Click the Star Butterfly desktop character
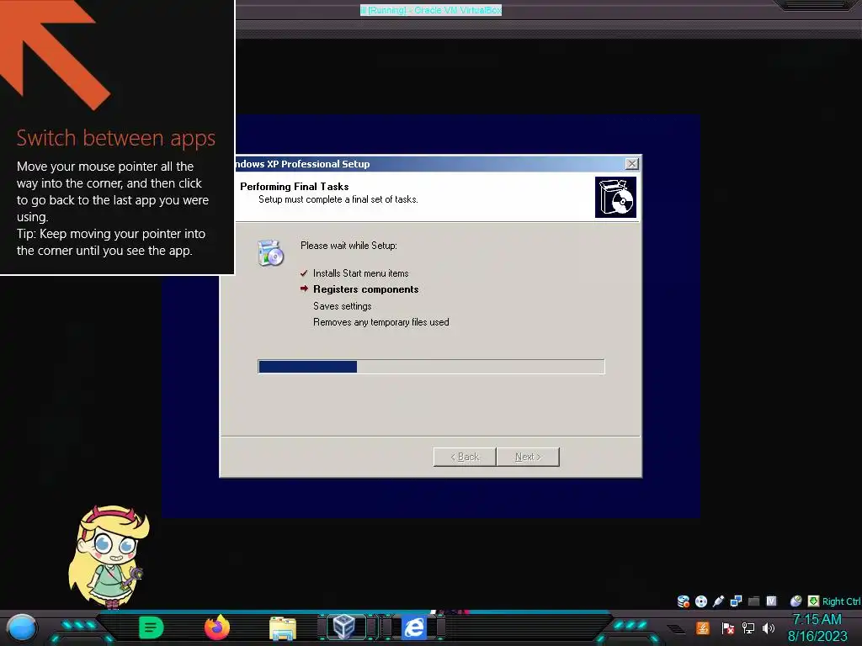862x646 pixels. pos(109,556)
